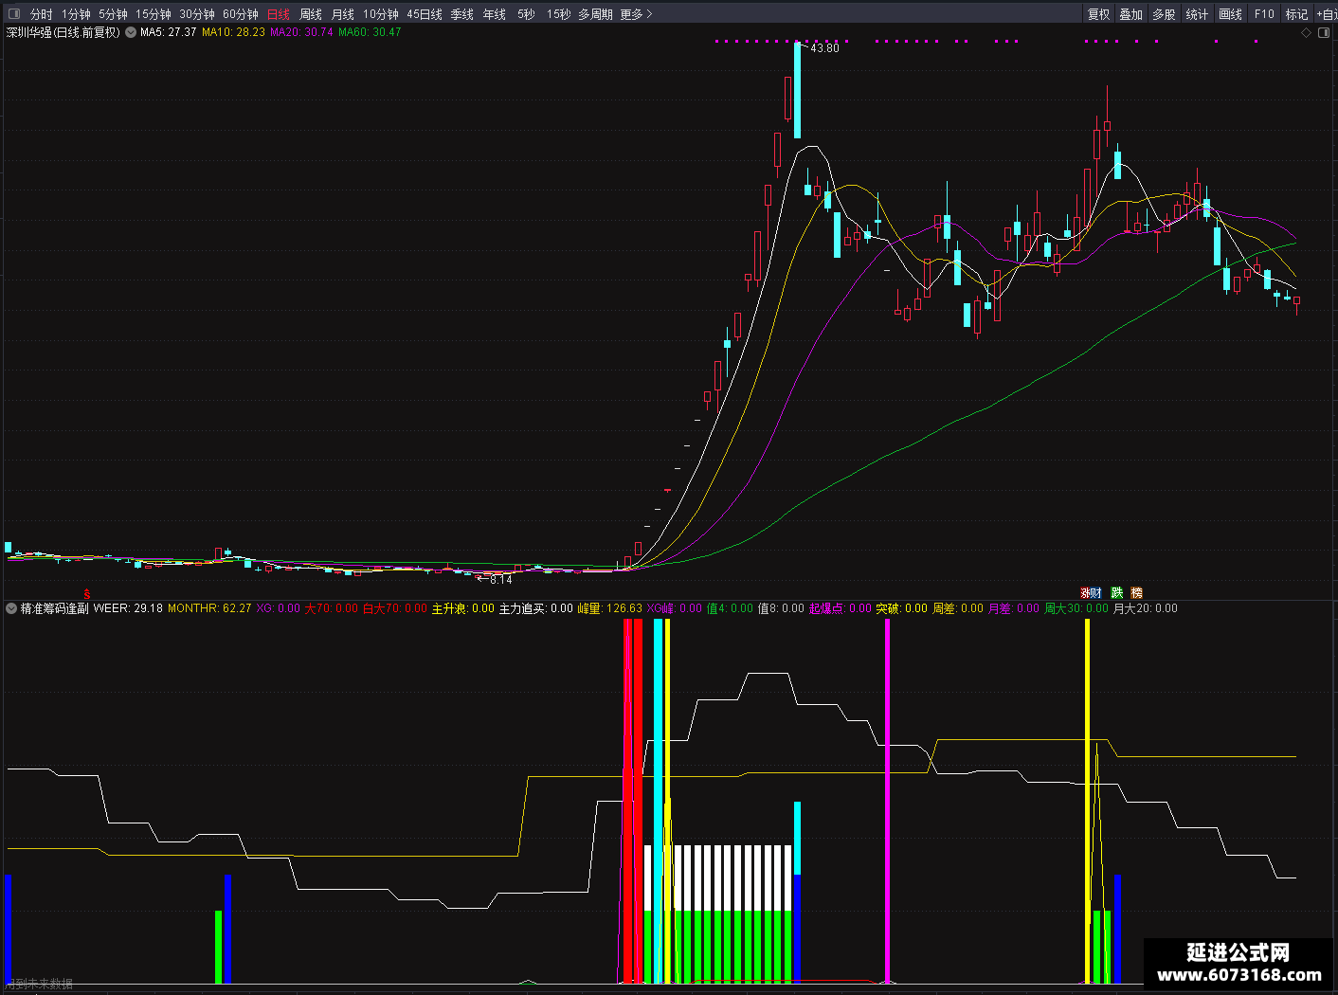
Task: Click the red marker below price chart left
Action: [87, 593]
